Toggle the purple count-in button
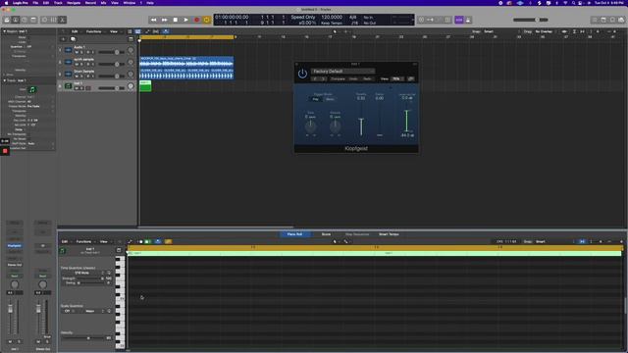 [459, 20]
